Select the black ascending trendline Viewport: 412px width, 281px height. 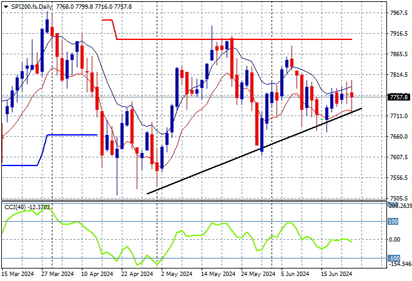coord(254,151)
